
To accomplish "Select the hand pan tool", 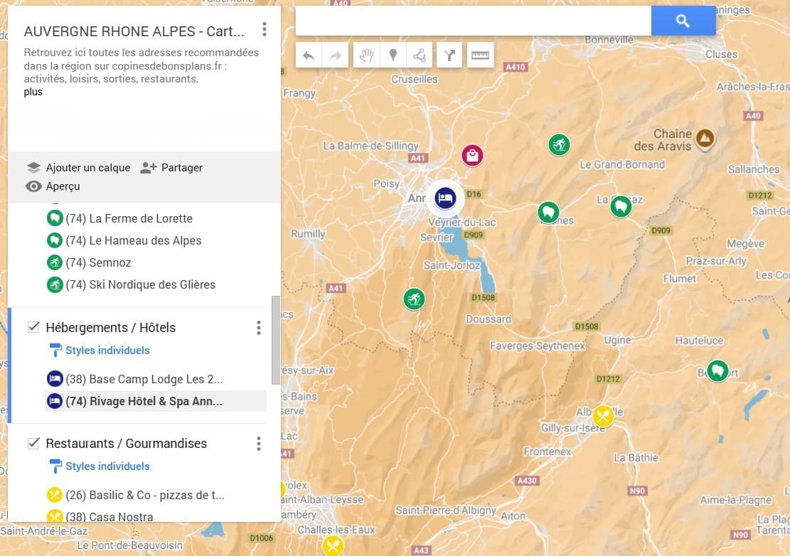I will point(366,55).
